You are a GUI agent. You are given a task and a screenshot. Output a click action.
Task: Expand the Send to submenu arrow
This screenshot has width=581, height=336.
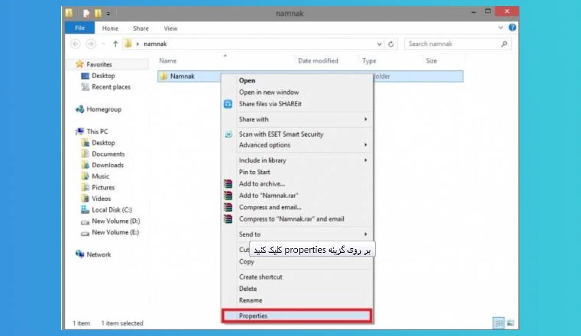click(x=365, y=234)
